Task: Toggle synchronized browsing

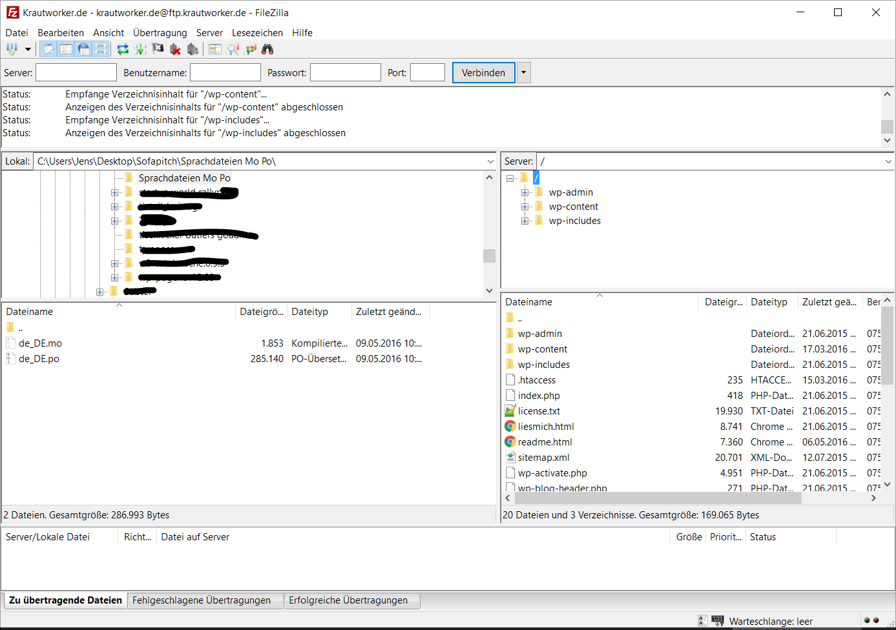Action: click(251, 49)
